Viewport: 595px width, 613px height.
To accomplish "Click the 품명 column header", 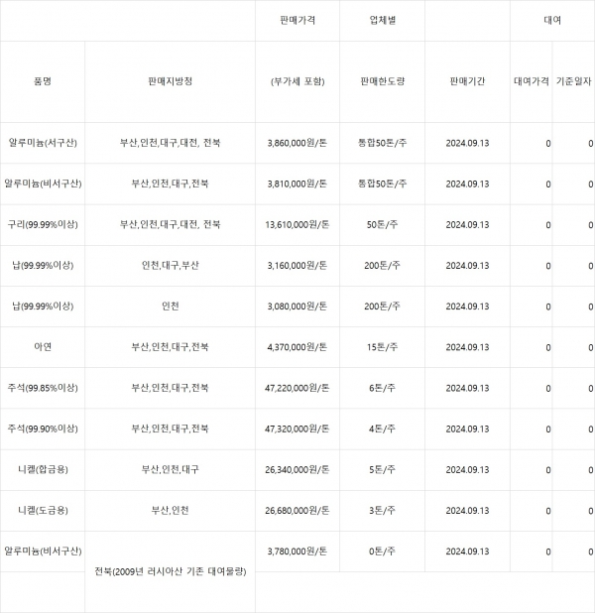I will [x=43, y=81].
